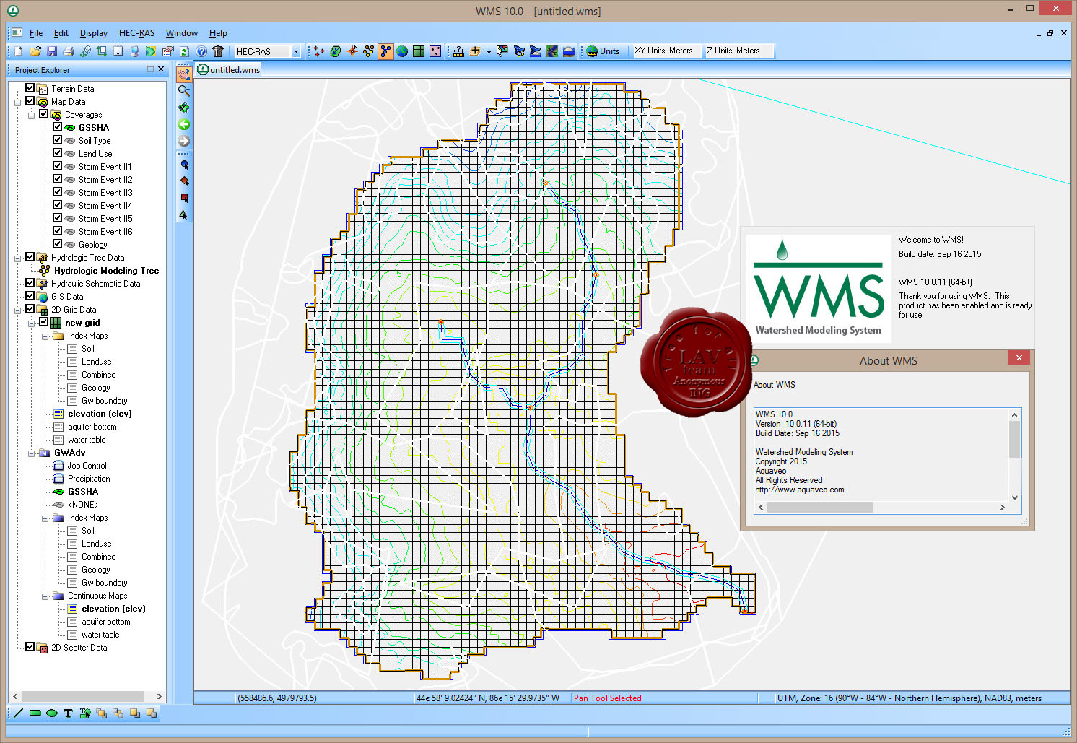
Task: Select the Text annotation tool
Action: click(x=68, y=713)
